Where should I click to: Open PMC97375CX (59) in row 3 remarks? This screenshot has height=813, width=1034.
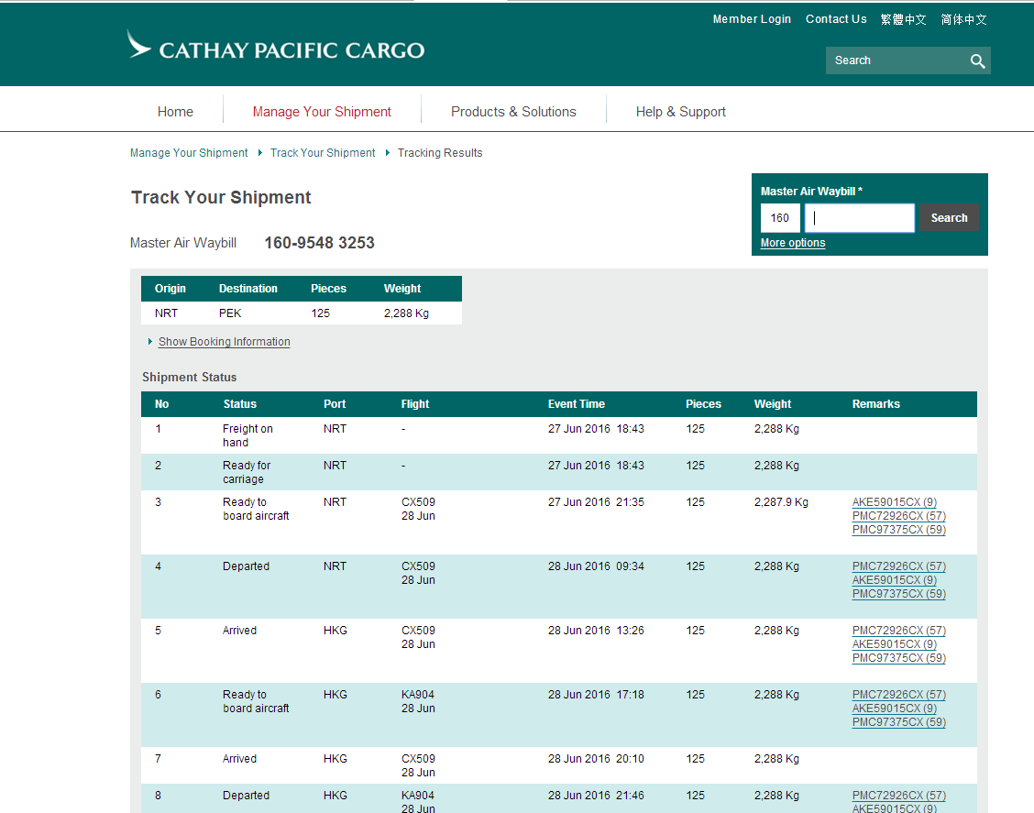click(899, 530)
